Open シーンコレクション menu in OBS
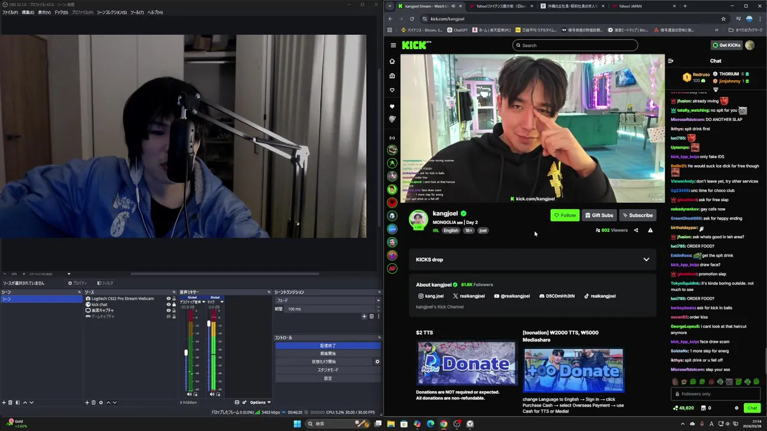This screenshot has height=431, width=767. click(111, 13)
